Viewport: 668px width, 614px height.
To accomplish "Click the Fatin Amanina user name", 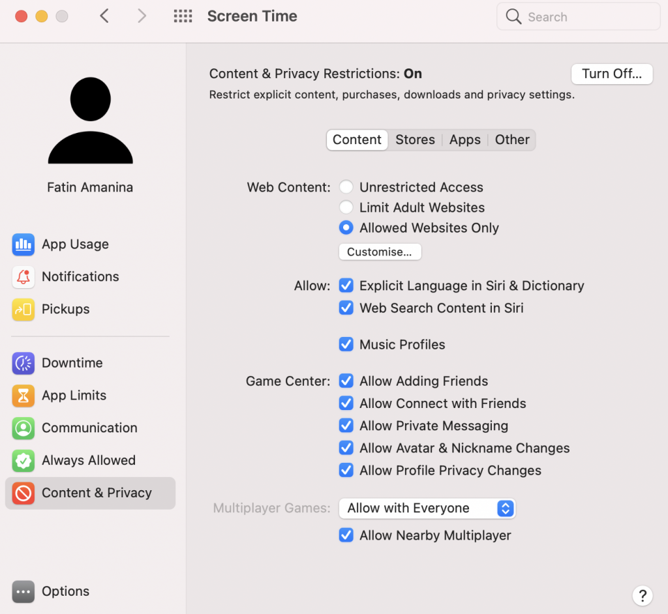I will pos(90,187).
